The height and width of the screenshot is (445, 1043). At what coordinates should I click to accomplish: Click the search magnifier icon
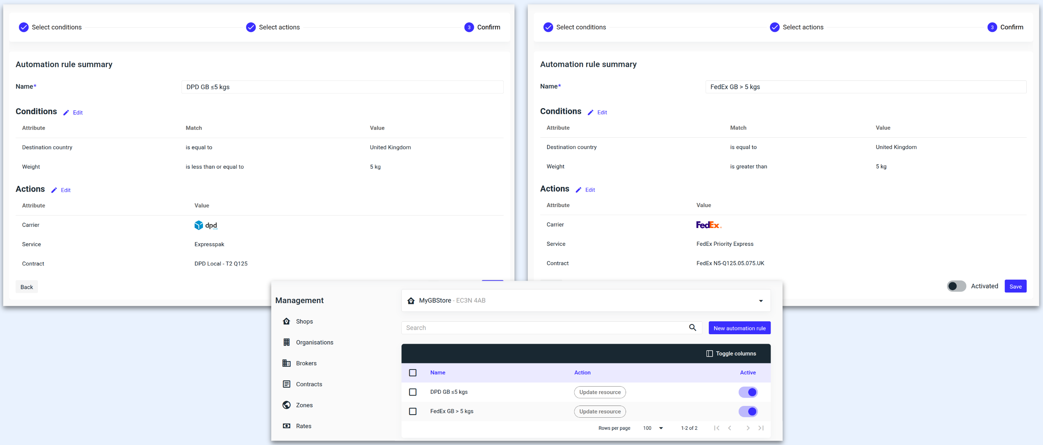tap(692, 327)
